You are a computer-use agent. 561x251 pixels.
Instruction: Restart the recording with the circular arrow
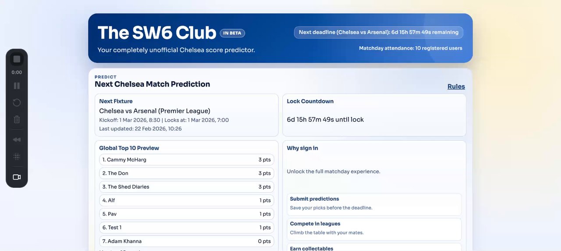[17, 103]
